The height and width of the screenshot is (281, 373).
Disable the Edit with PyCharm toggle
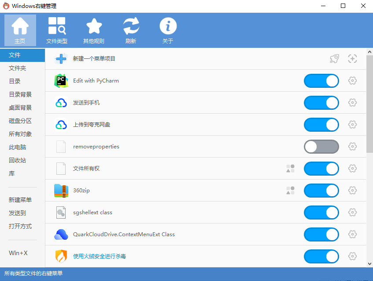[x=321, y=81]
